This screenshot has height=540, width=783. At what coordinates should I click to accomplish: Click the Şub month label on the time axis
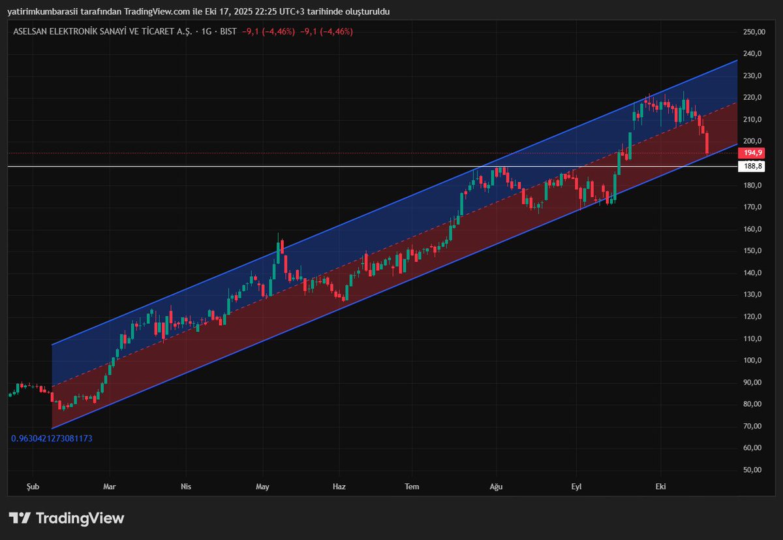(33, 486)
